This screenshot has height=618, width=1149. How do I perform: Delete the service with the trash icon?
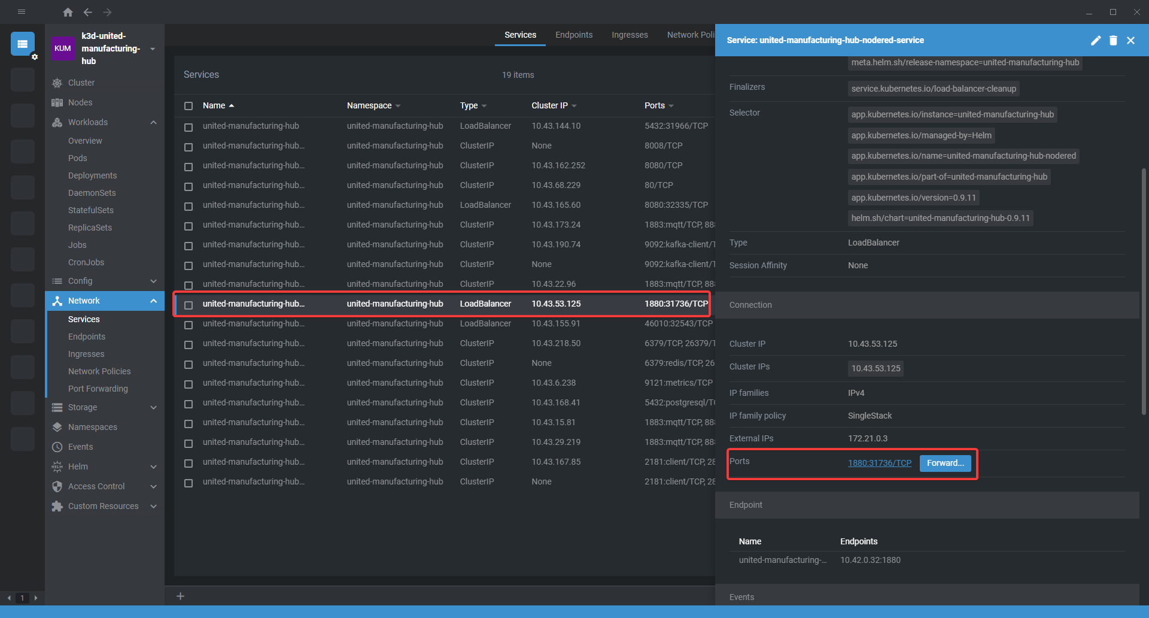(x=1113, y=40)
